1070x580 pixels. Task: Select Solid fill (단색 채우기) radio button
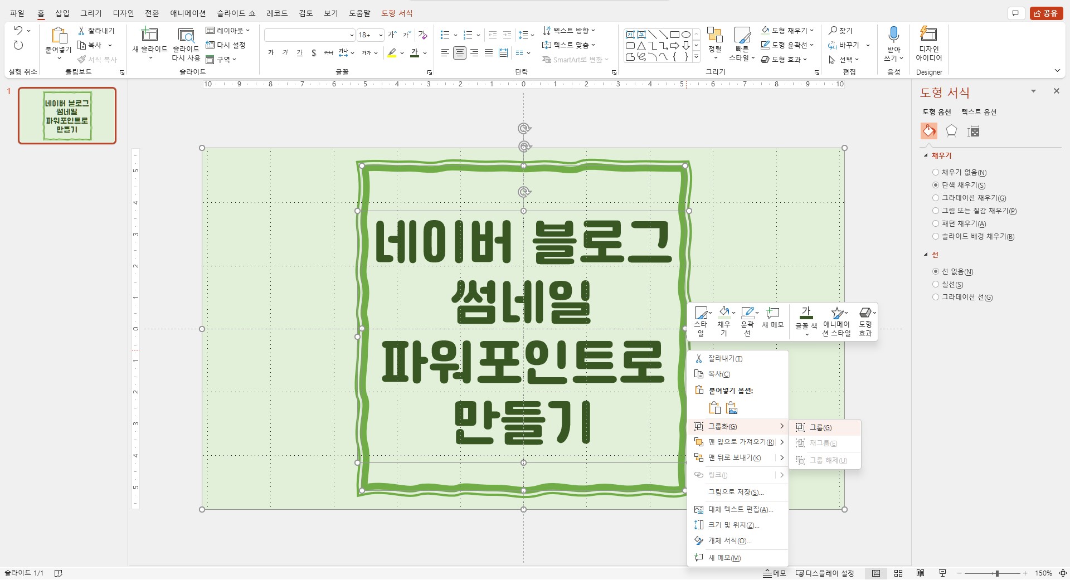pos(936,185)
